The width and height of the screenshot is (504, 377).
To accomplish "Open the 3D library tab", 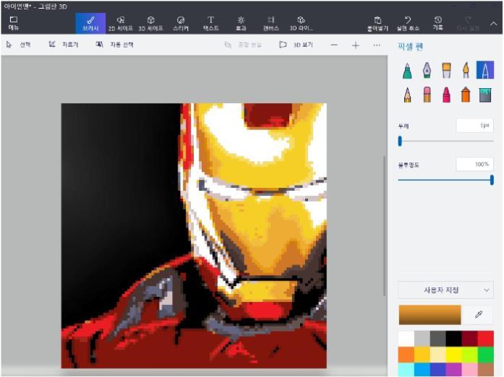I will [x=302, y=23].
